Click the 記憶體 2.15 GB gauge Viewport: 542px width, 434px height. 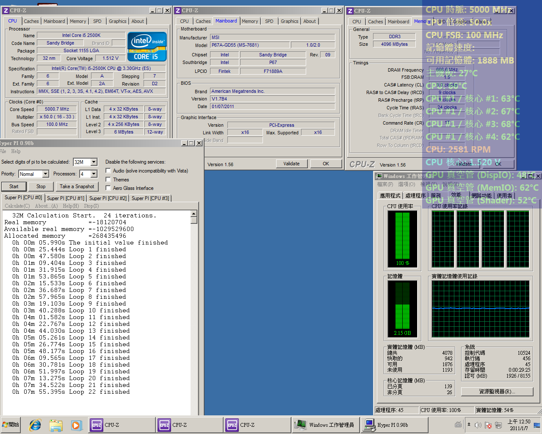(402, 309)
